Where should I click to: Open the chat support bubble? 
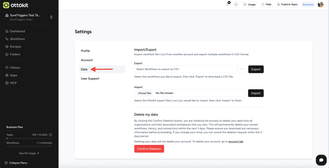pyautogui.click(x=321, y=160)
